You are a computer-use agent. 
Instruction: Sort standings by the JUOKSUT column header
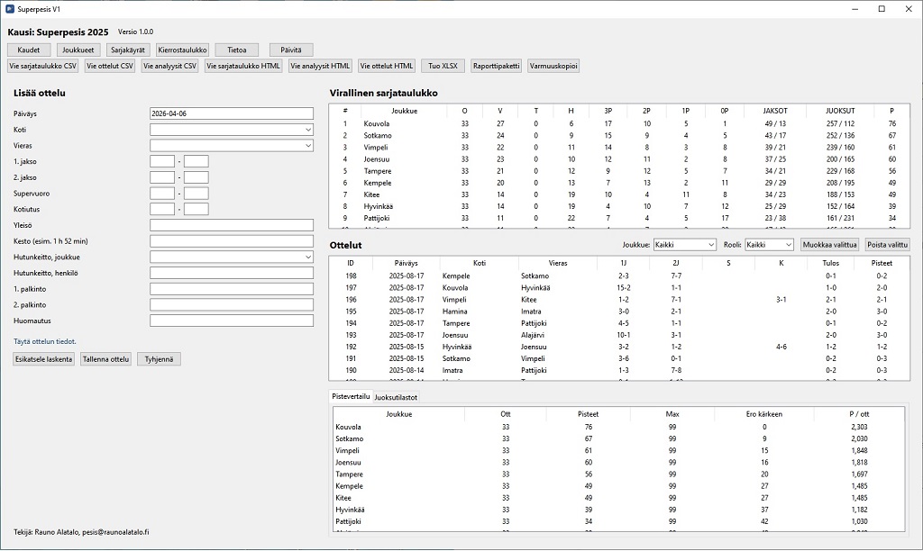click(x=841, y=111)
